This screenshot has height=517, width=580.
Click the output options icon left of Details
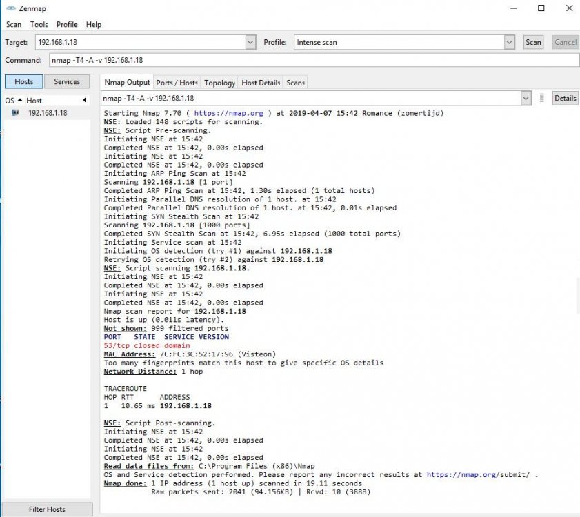(542, 98)
